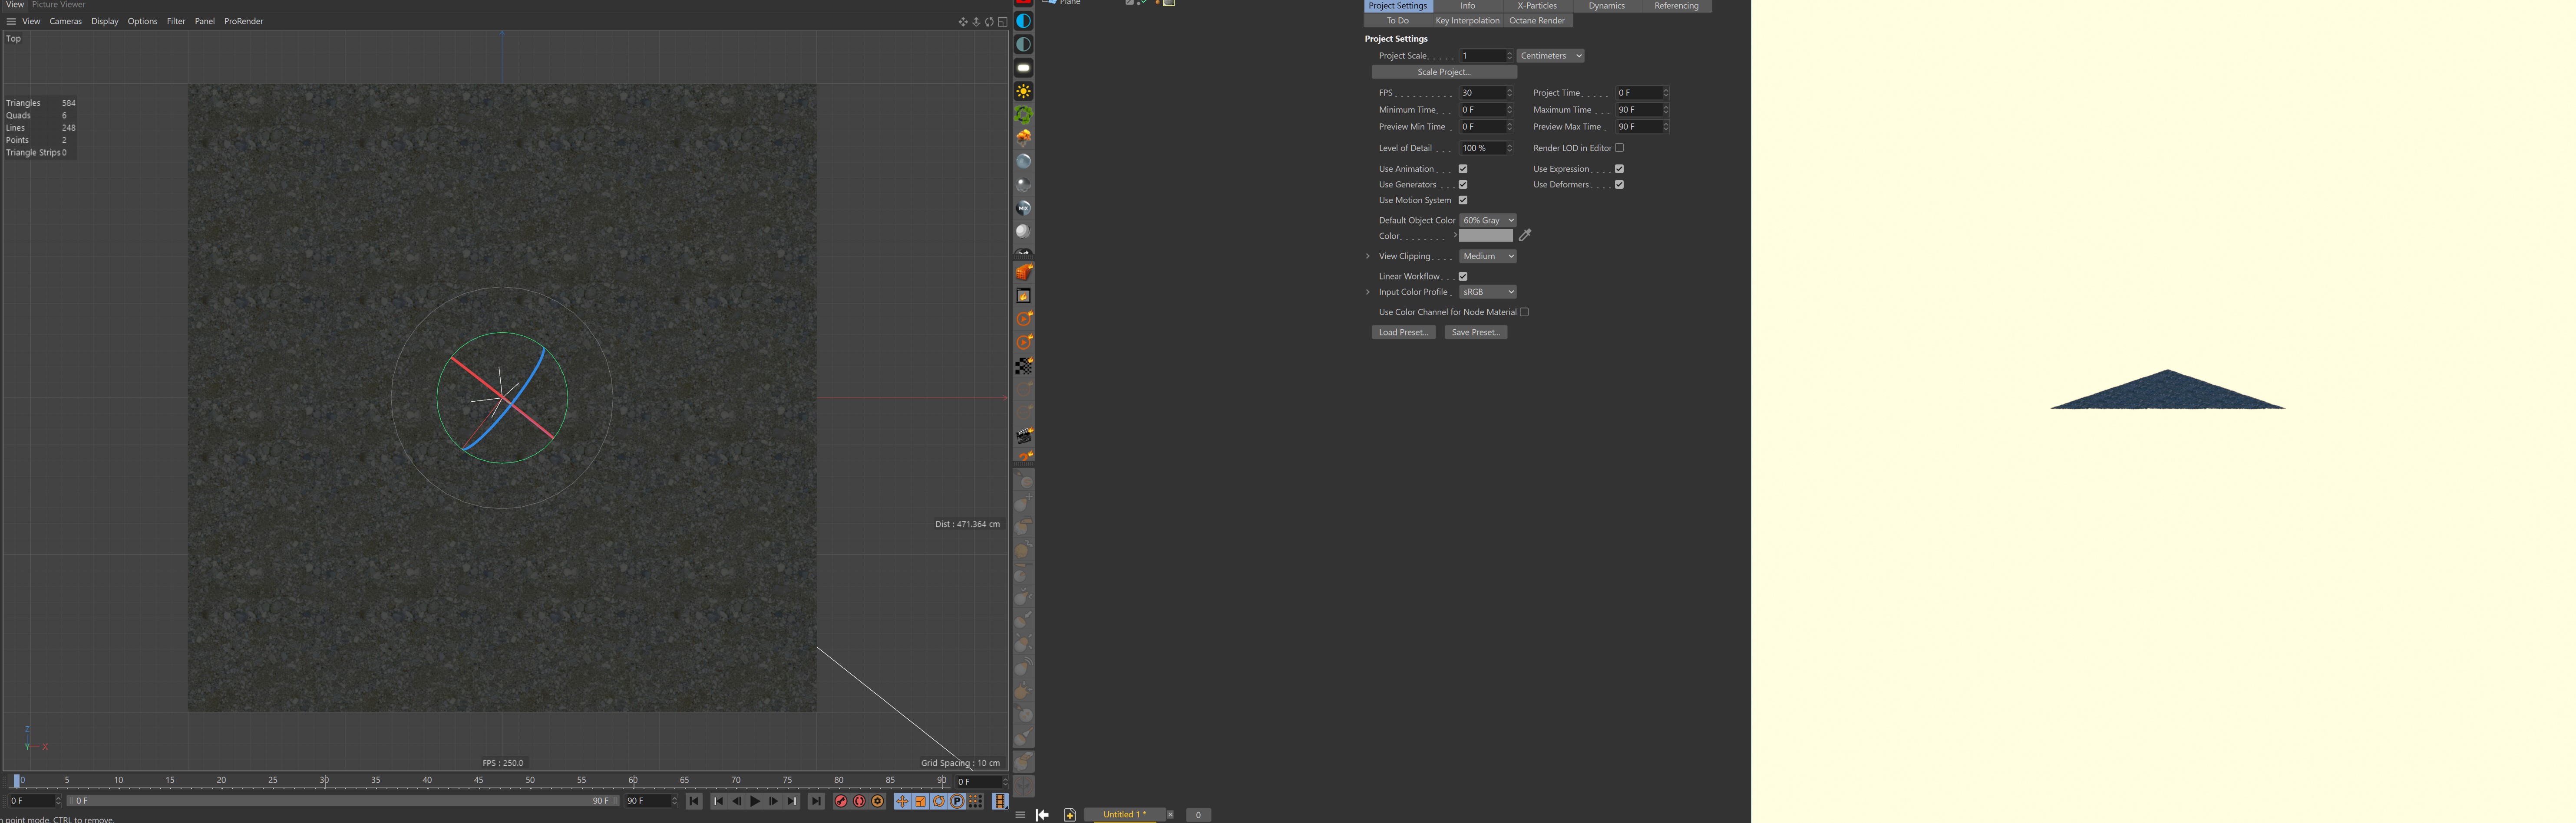
Task: Toggle Rotation keyframe recording icon
Action: 939,801
